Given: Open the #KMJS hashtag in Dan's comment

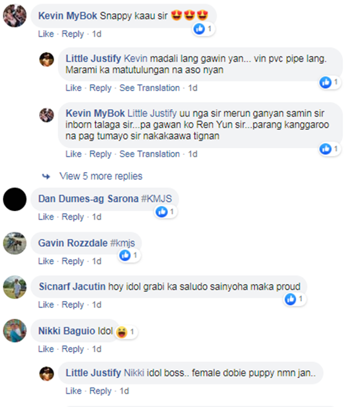Looking at the screenshot, I should (x=156, y=199).
